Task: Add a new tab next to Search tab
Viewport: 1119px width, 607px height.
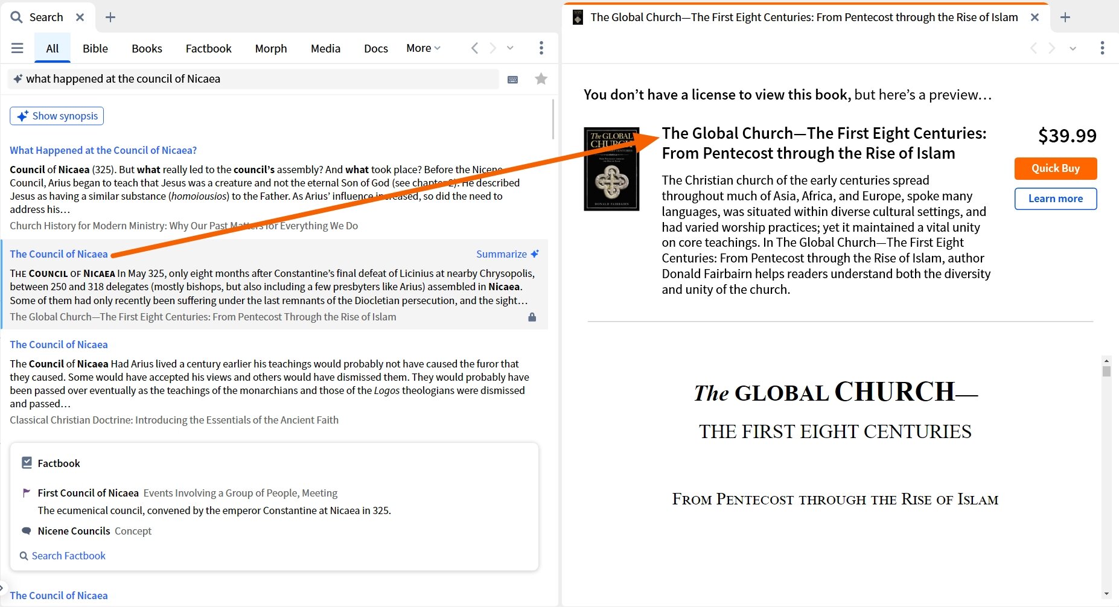Action: (x=110, y=17)
